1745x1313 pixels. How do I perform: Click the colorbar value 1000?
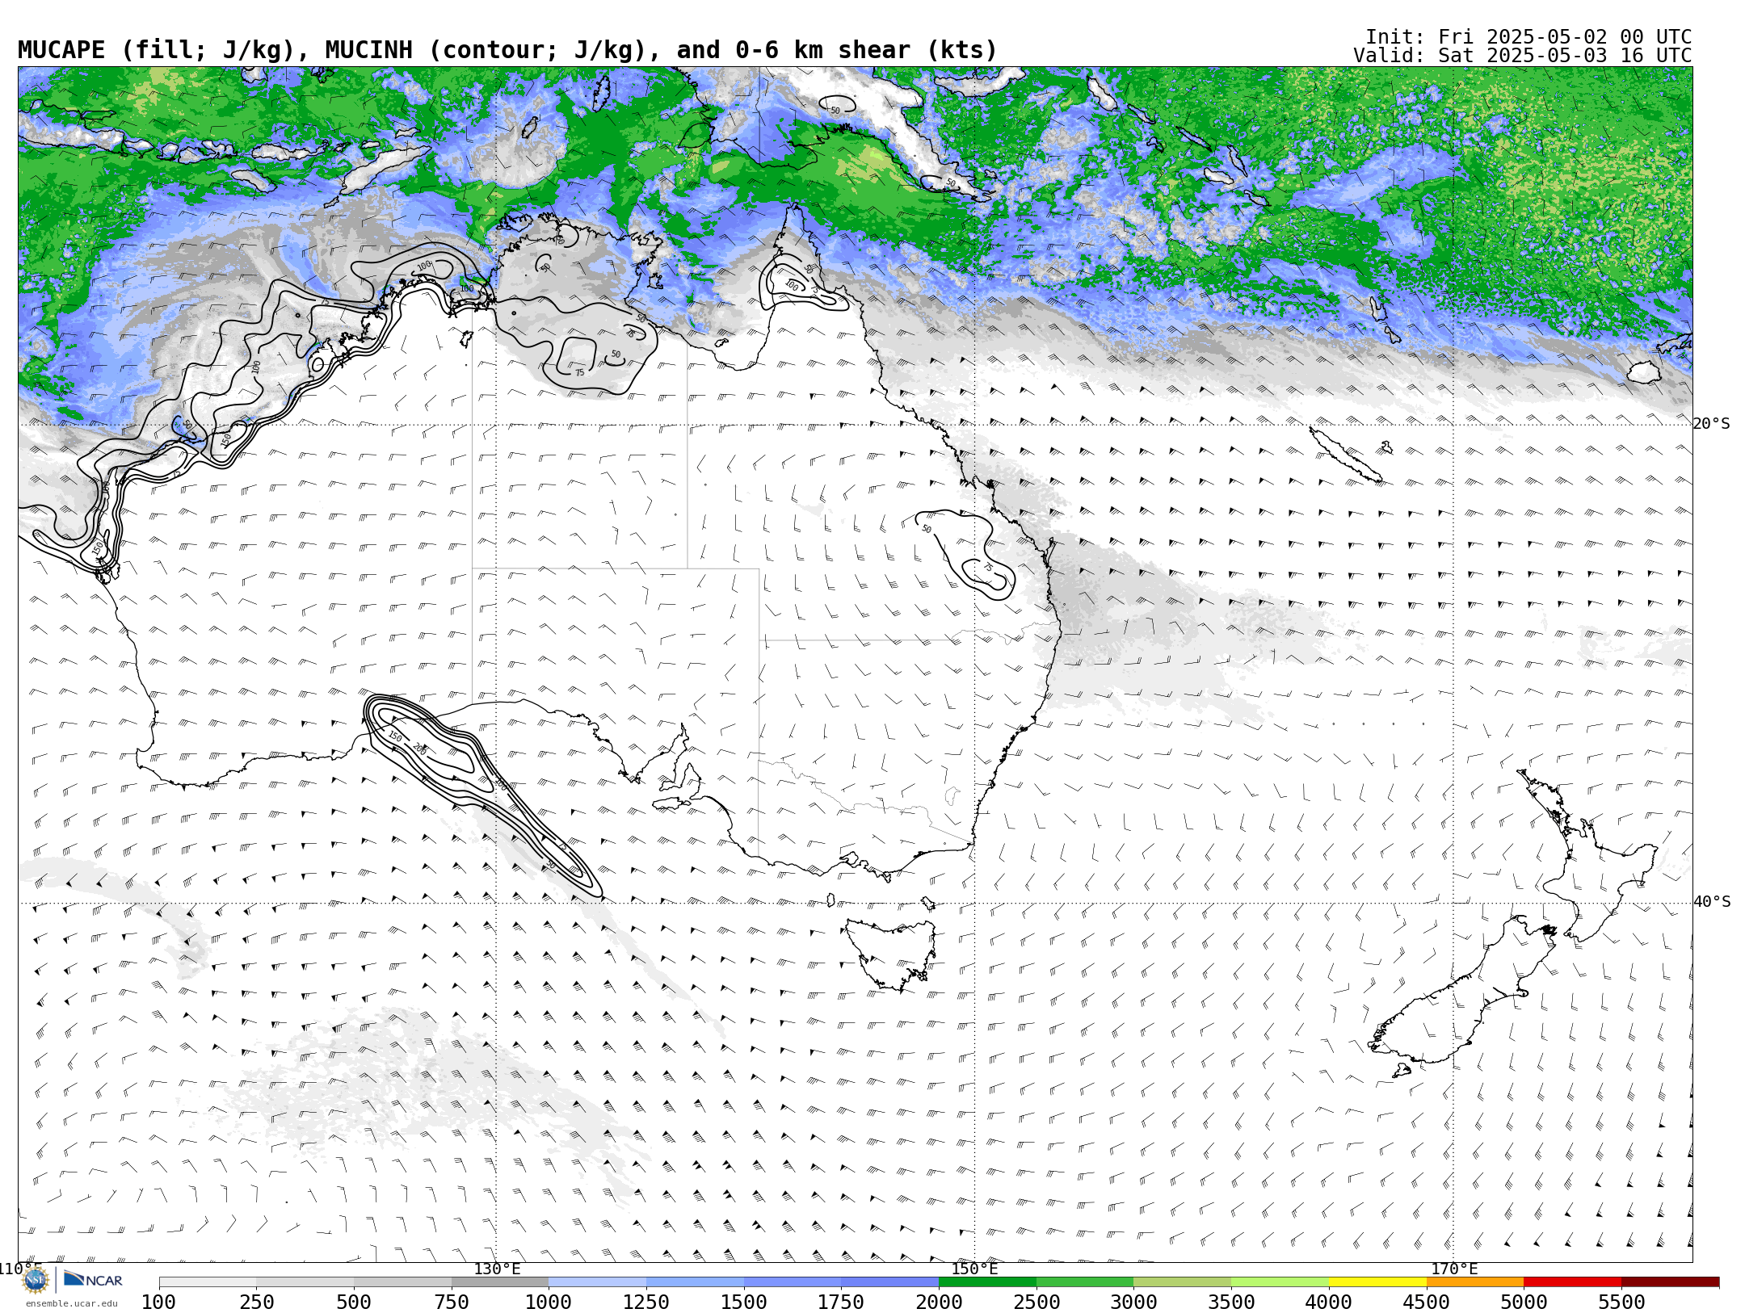tap(549, 1303)
